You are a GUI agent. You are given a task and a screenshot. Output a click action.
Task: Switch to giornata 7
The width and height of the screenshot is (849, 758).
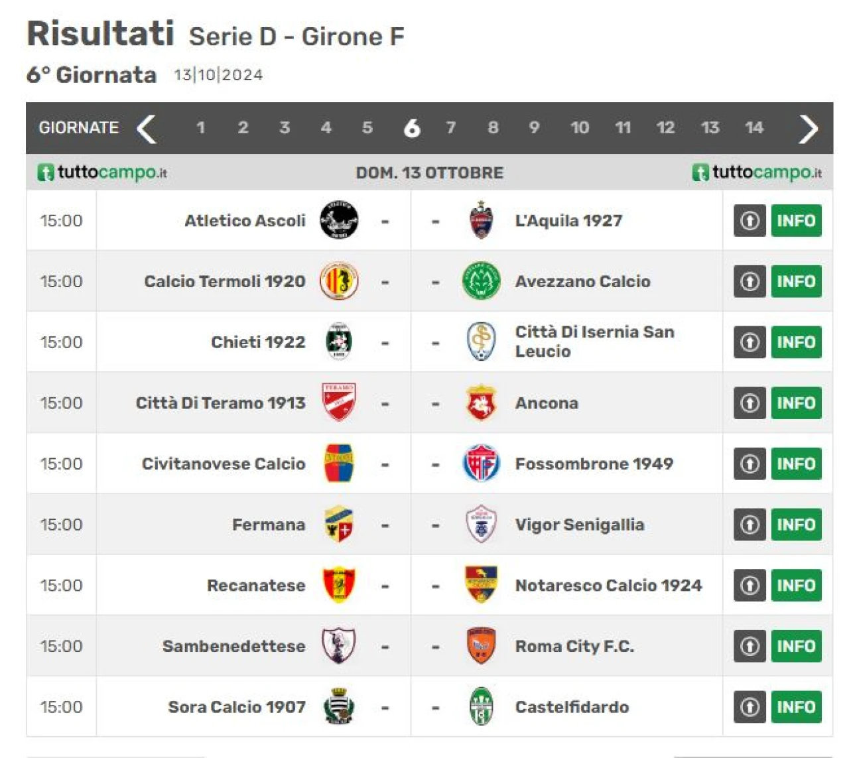[x=451, y=127]
